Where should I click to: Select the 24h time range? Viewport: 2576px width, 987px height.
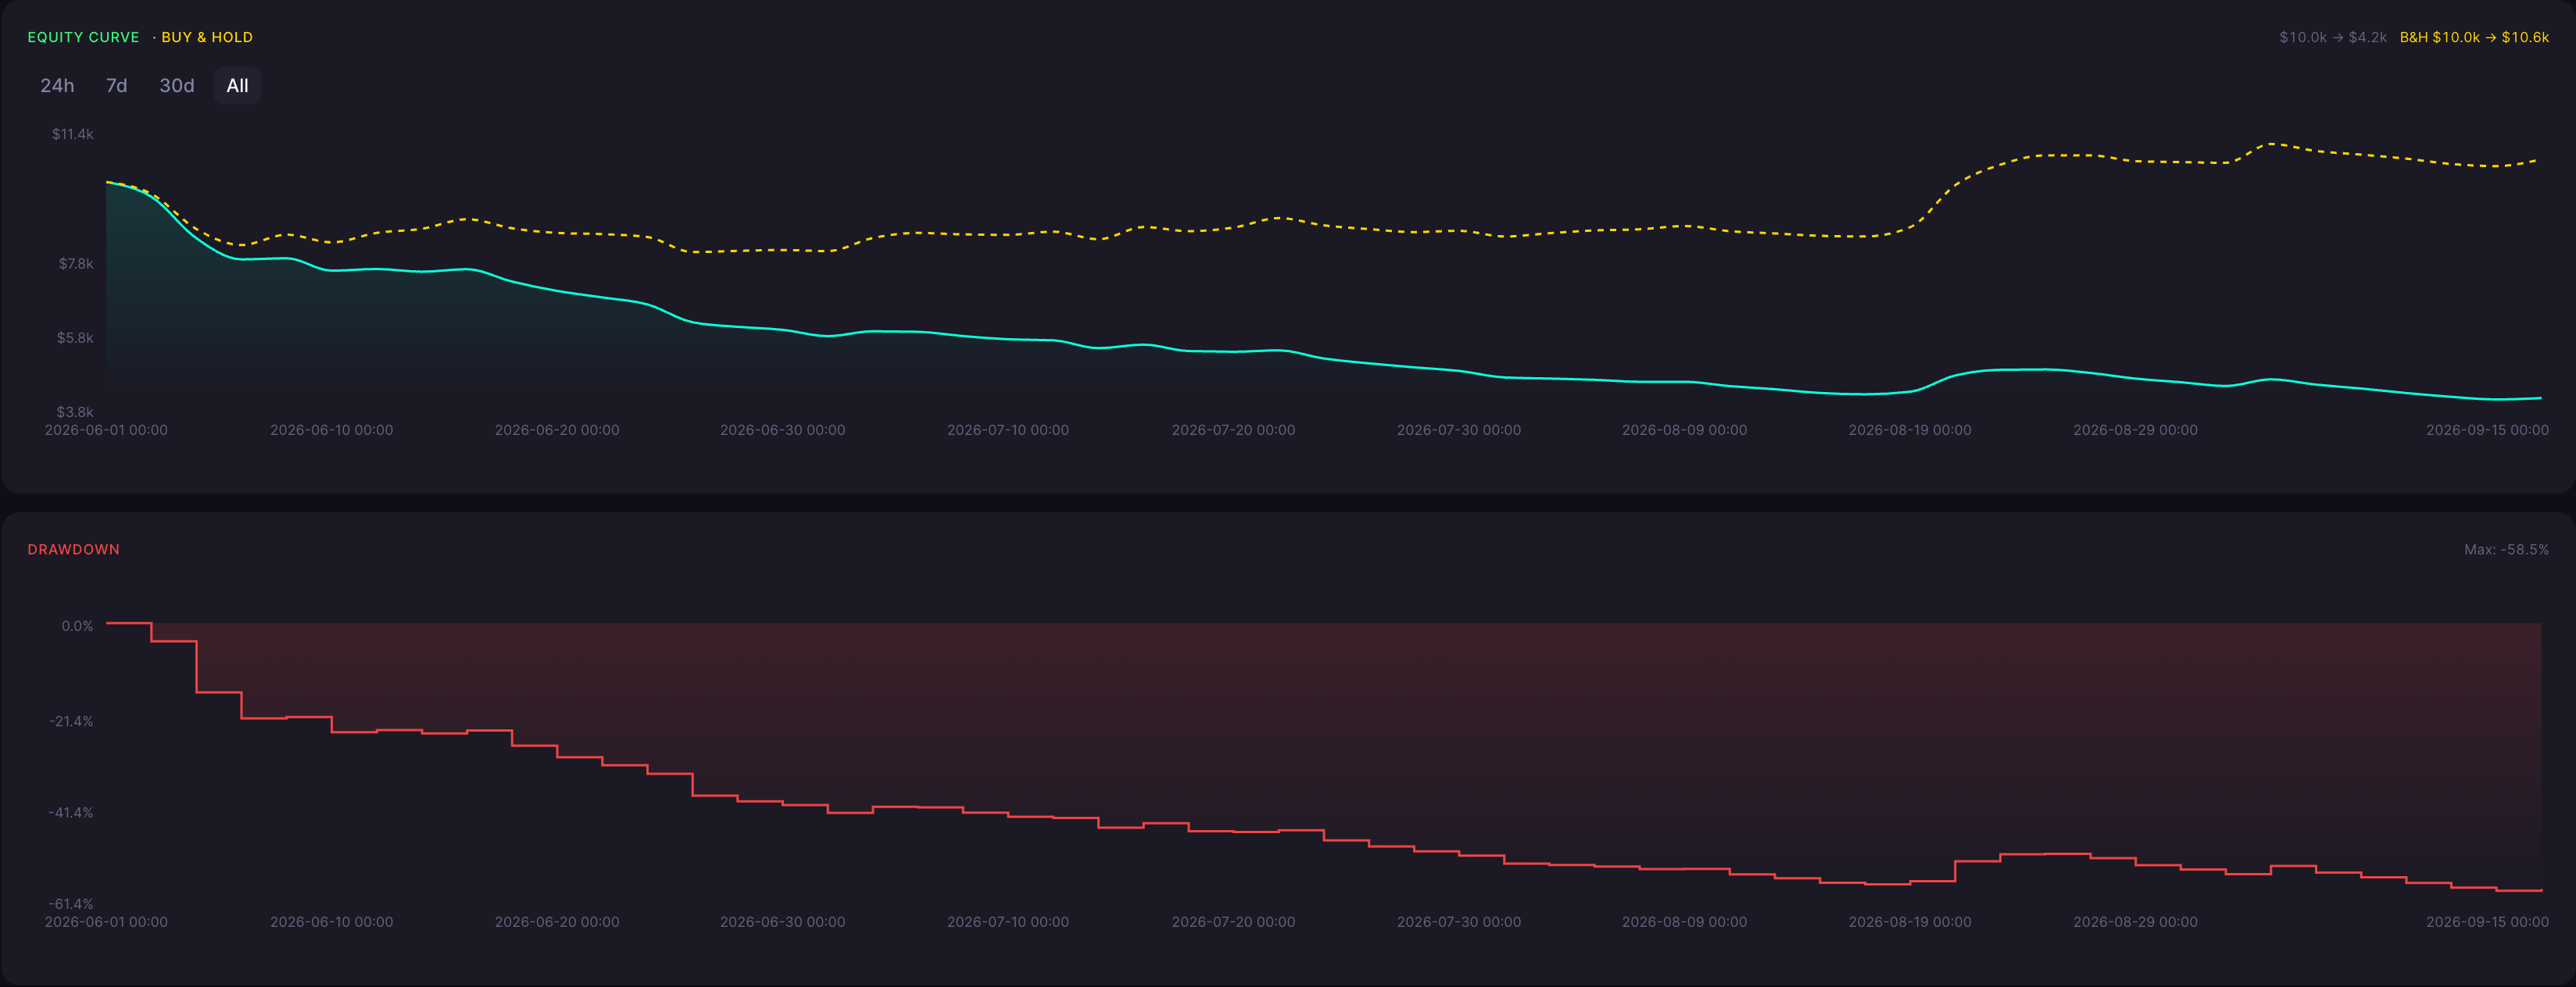coord(57,86)
